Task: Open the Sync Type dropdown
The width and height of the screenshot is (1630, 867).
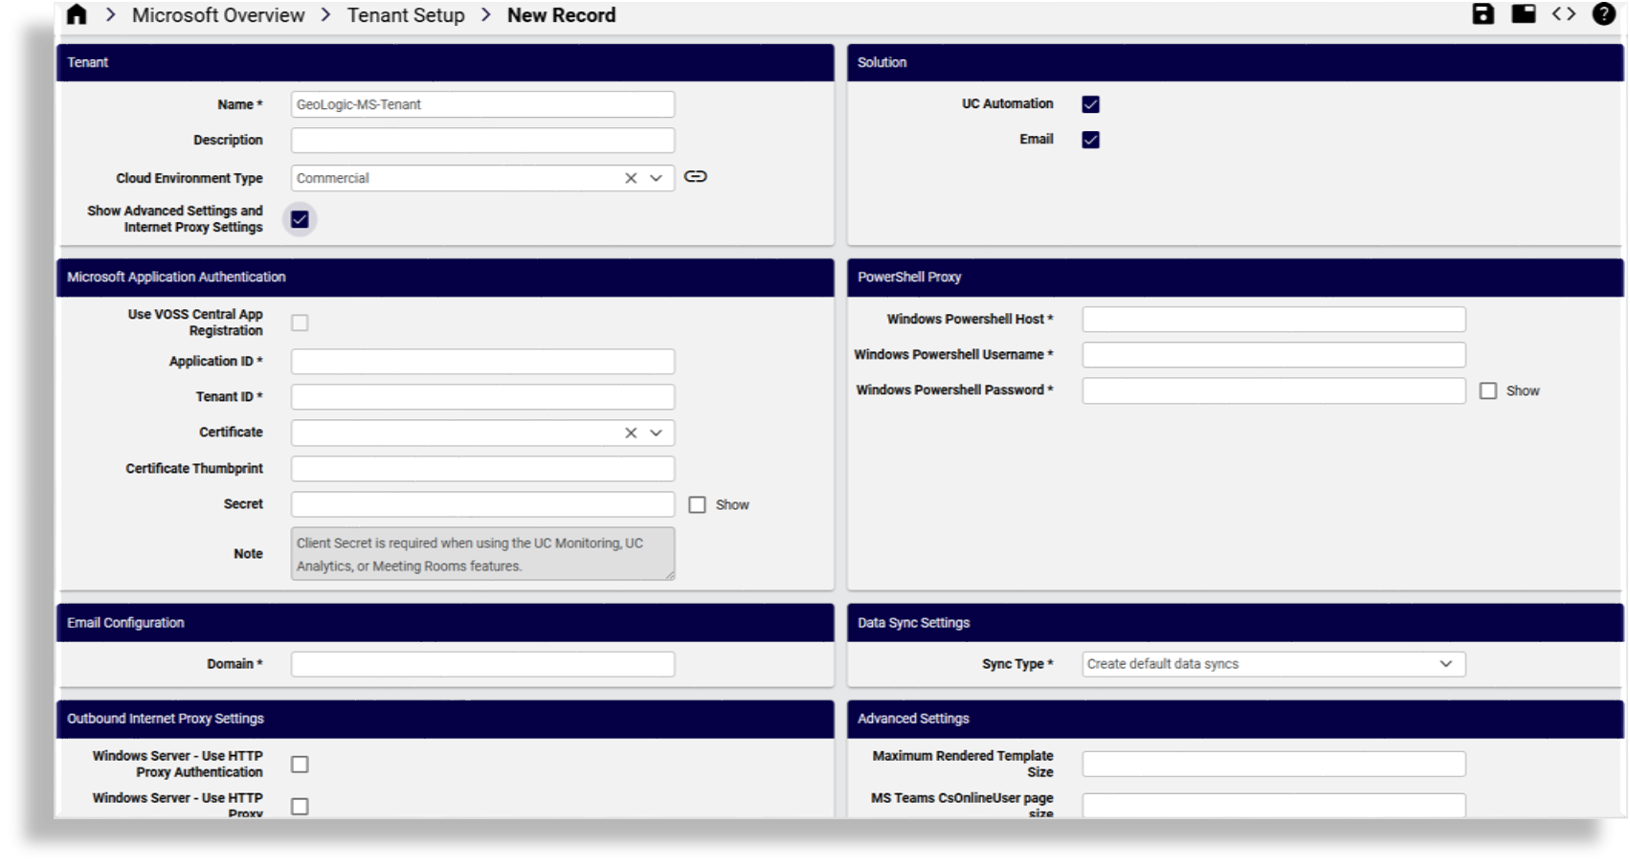Action: tap(1443, 663)
